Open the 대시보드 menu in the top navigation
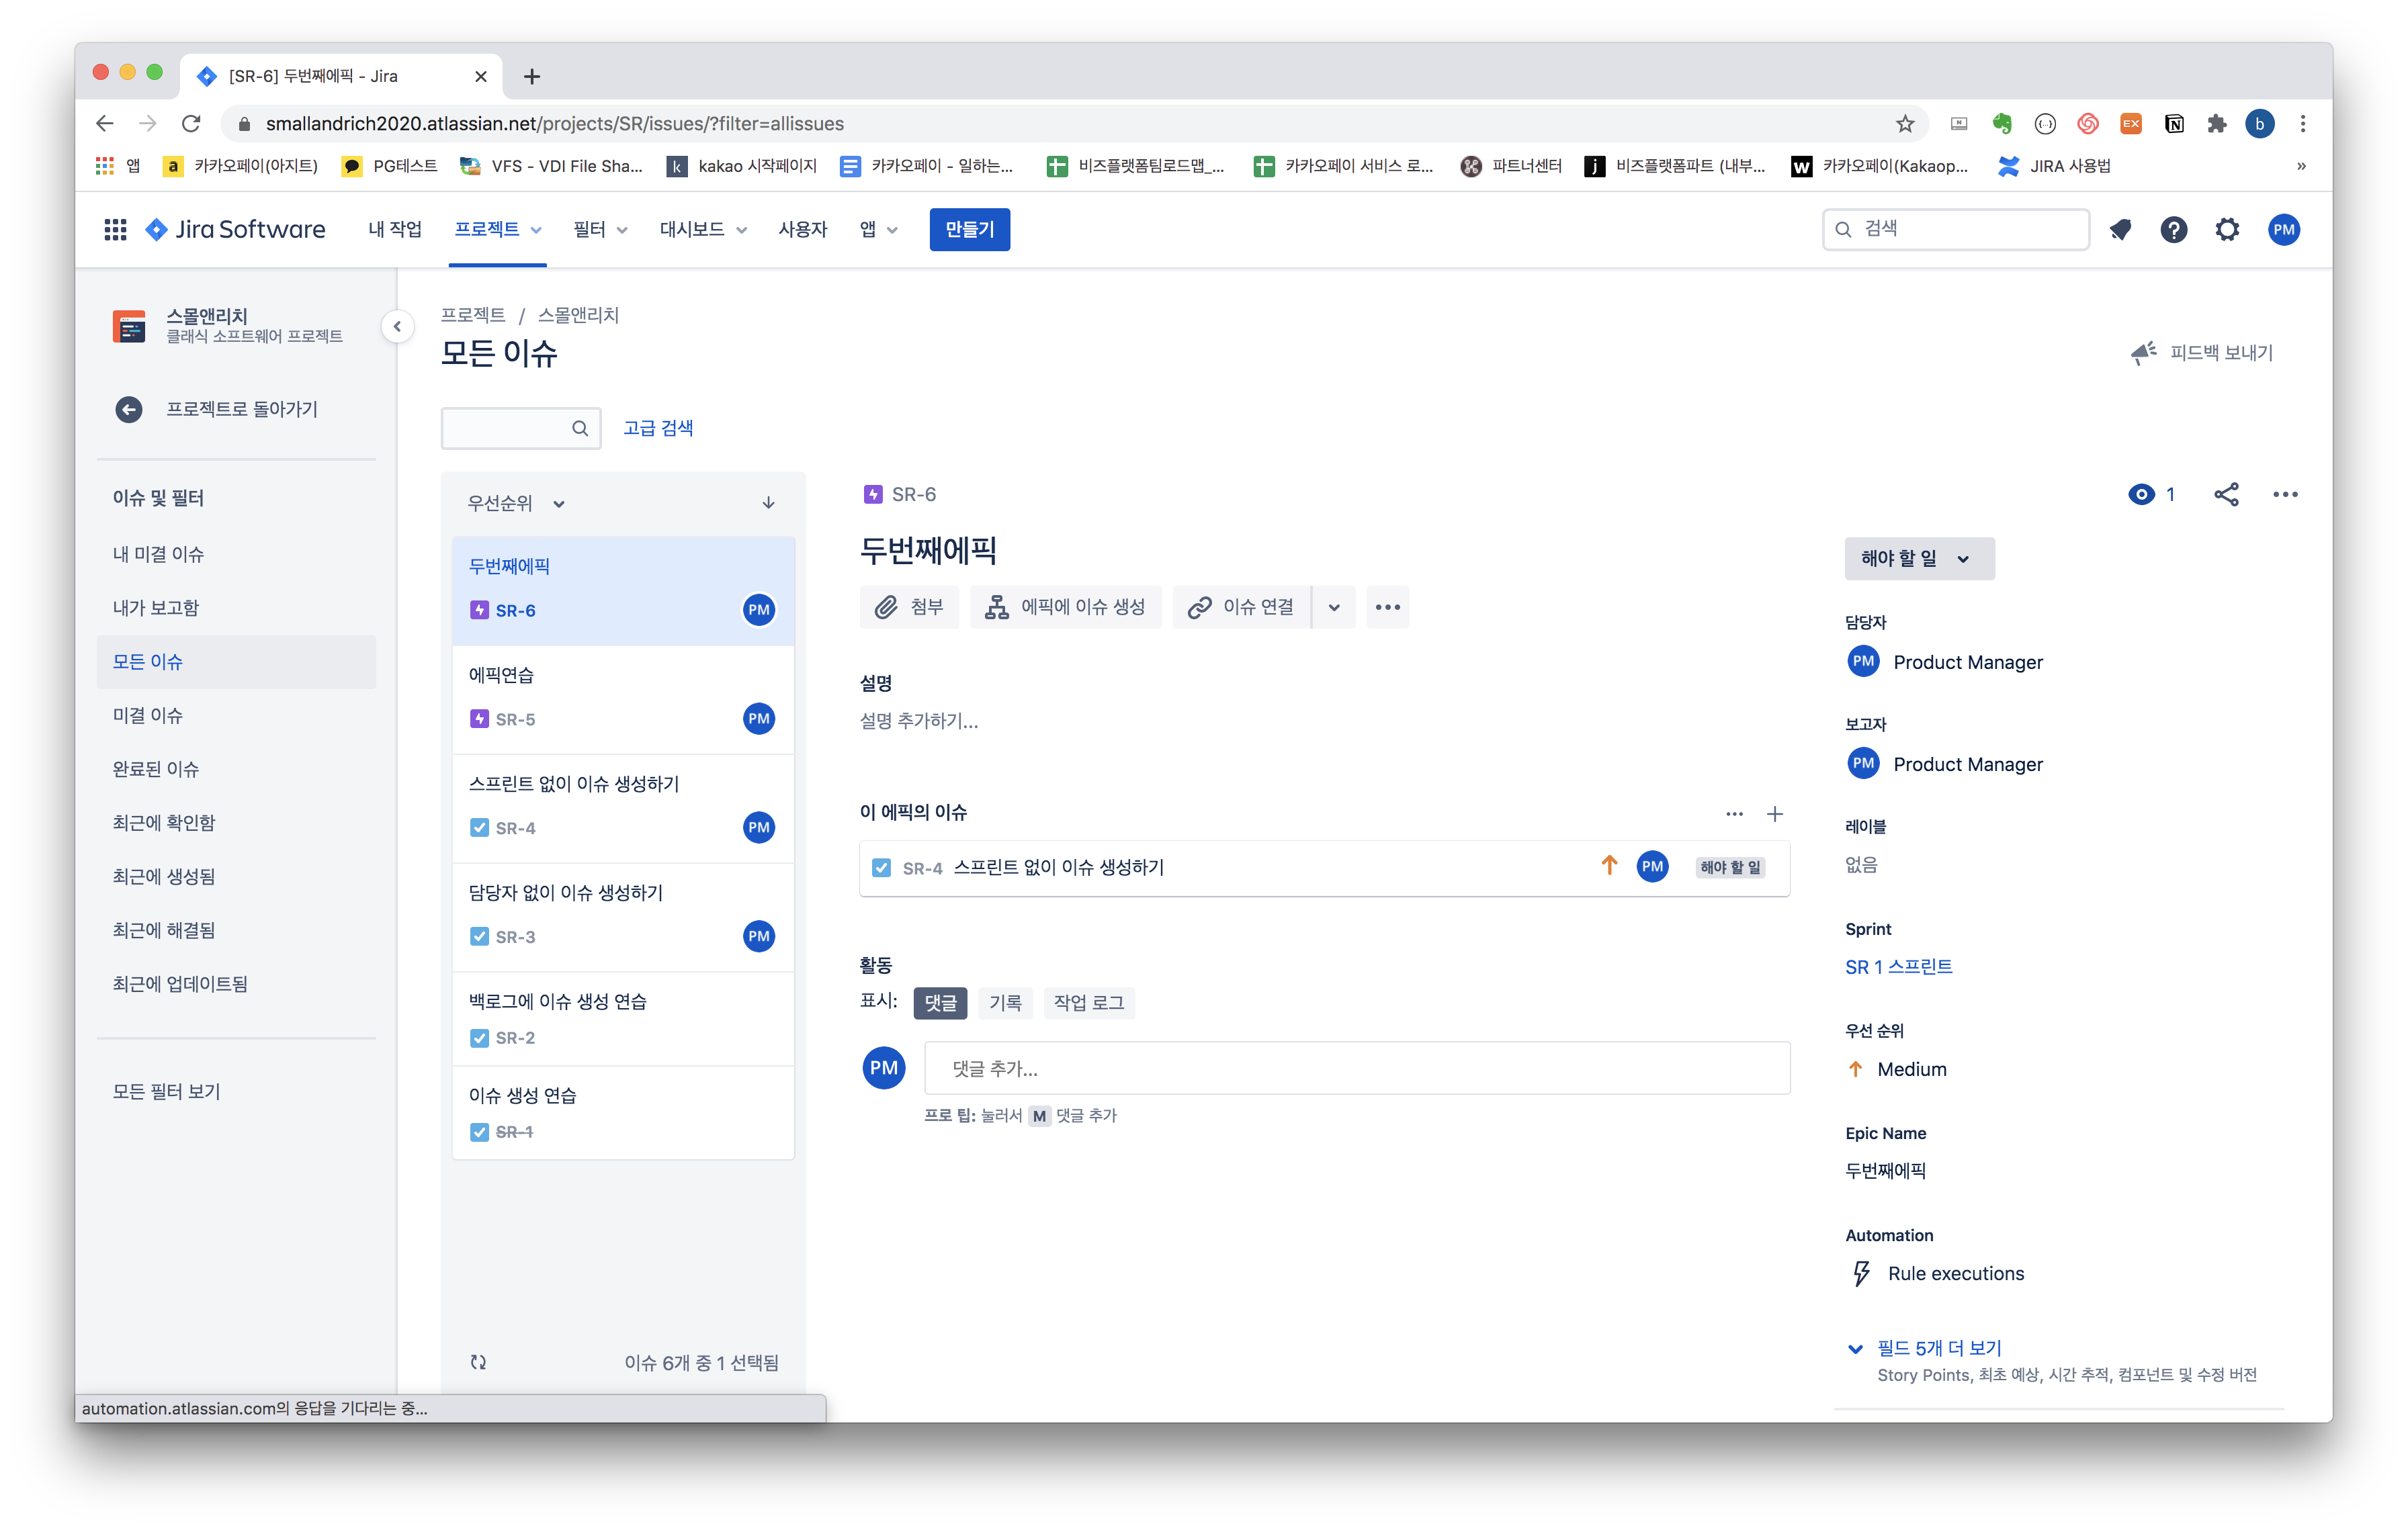This screenshot has height=1530, width=2408. click(x=702, y=230)
